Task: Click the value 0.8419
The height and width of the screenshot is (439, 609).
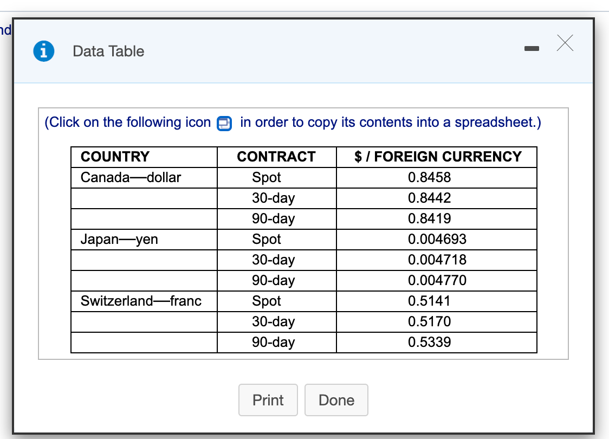Action: [x=429, y=219]
